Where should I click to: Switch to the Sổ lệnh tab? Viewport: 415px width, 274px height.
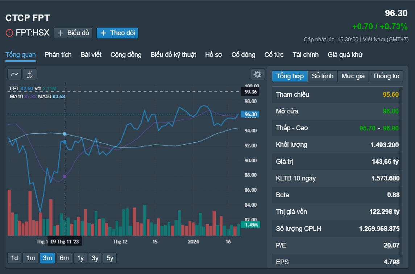pos(323,76)
